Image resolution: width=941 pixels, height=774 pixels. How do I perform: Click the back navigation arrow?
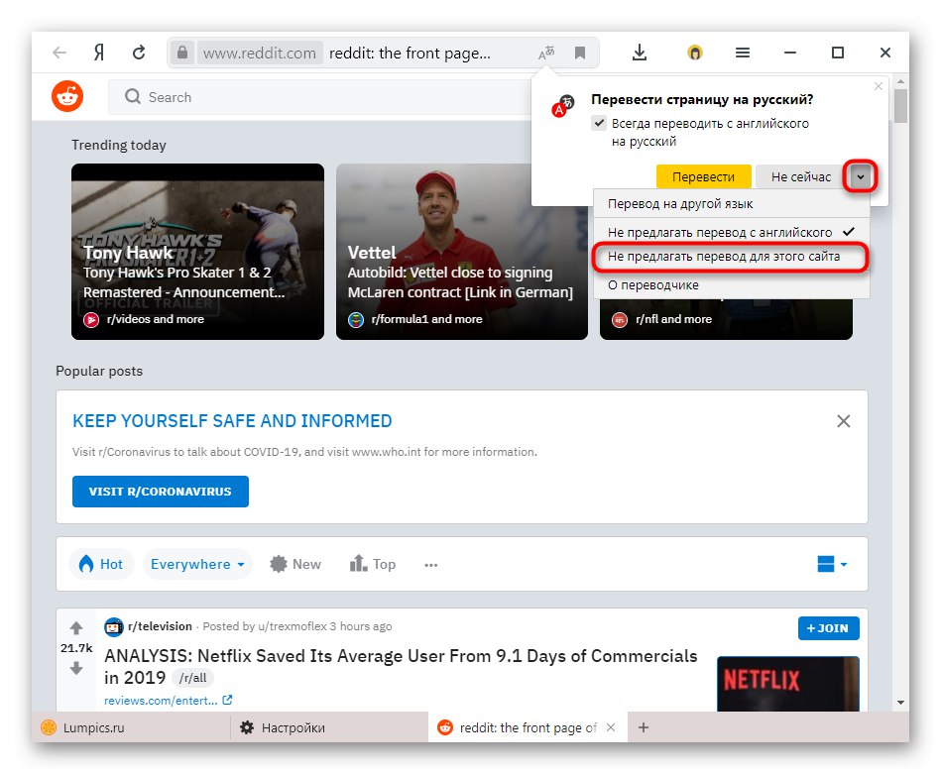coord(59,53)
